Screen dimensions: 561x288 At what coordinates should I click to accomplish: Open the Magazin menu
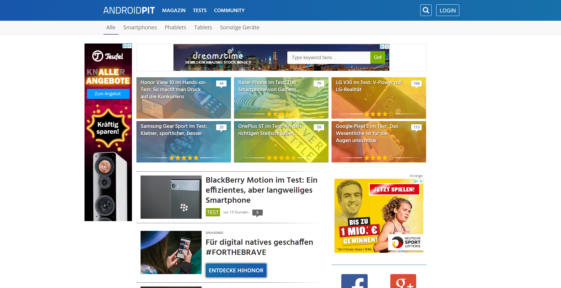pyautogui.click(x=174, y=10)
